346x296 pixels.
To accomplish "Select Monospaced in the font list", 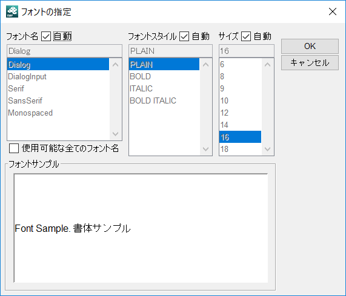I will pyautogui.click(x=58, y=113).
